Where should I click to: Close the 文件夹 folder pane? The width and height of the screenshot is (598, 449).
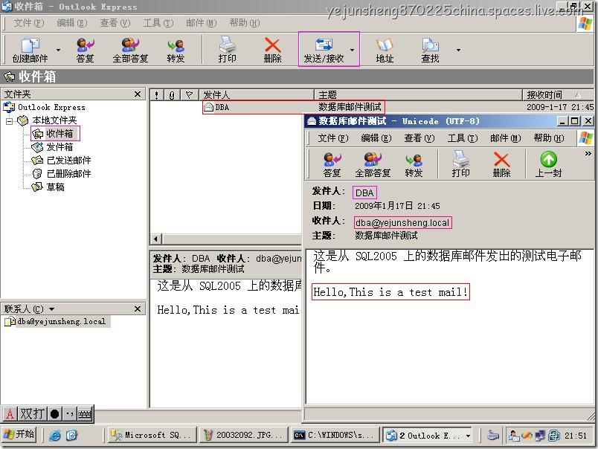(x=138, y=94)
